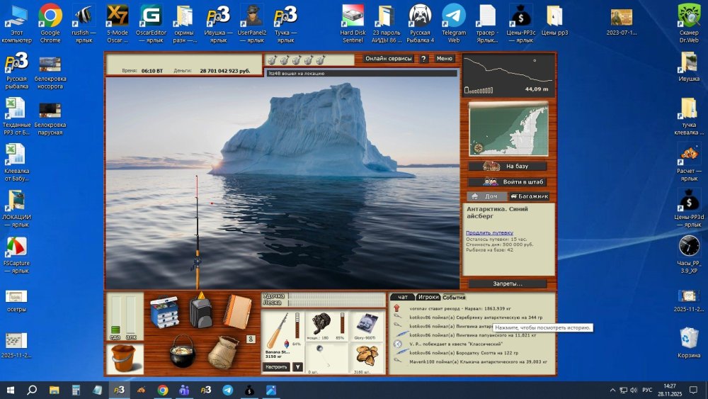Image resolution: width=708 pixels, height=399 pixels.
Task: Expand the arrow next to Настроить
Action: point(297,367)
